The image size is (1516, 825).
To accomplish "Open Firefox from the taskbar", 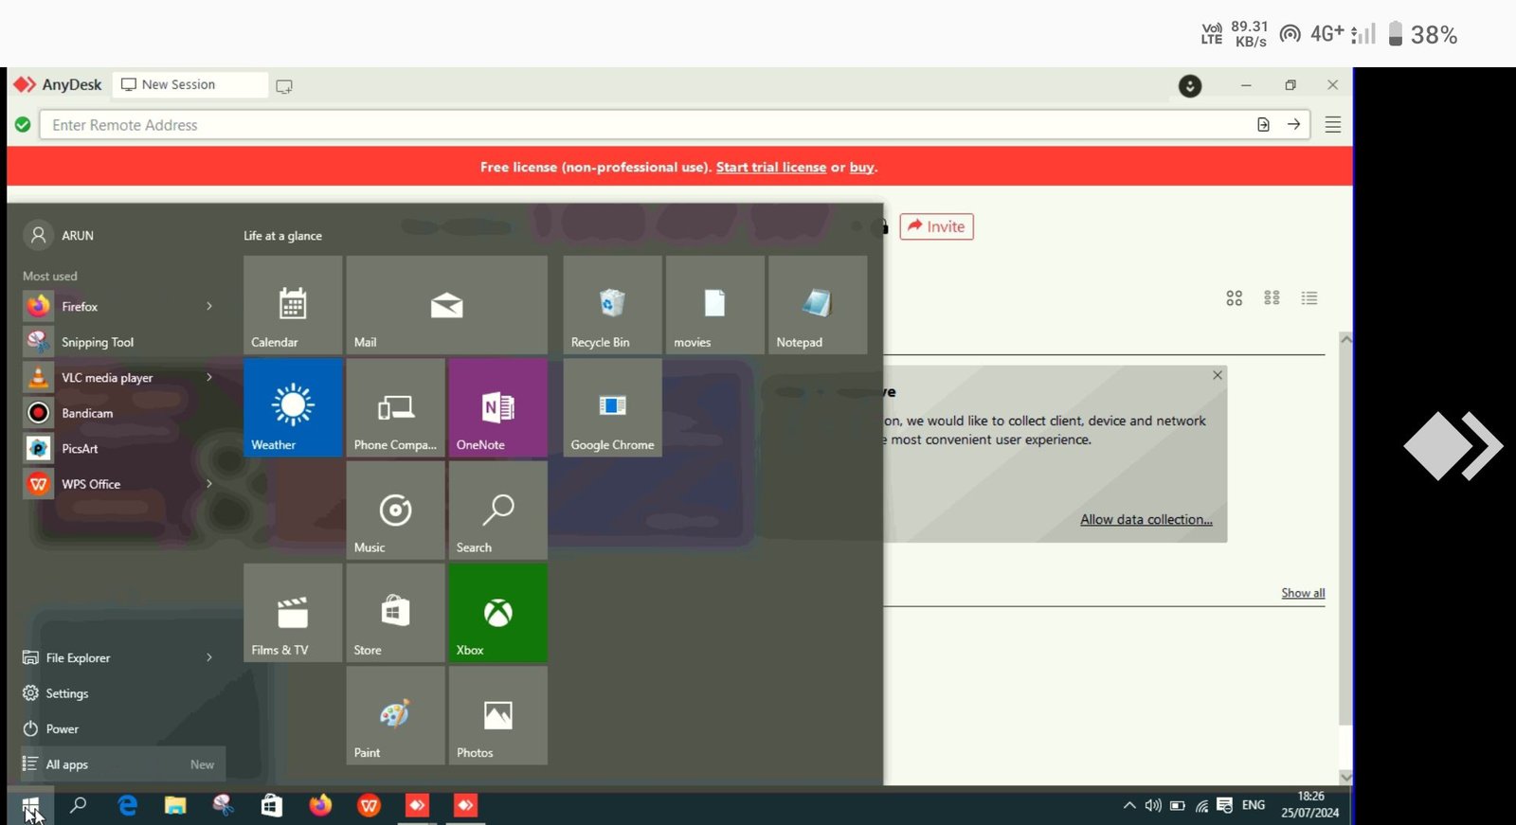I will (320, 805).
